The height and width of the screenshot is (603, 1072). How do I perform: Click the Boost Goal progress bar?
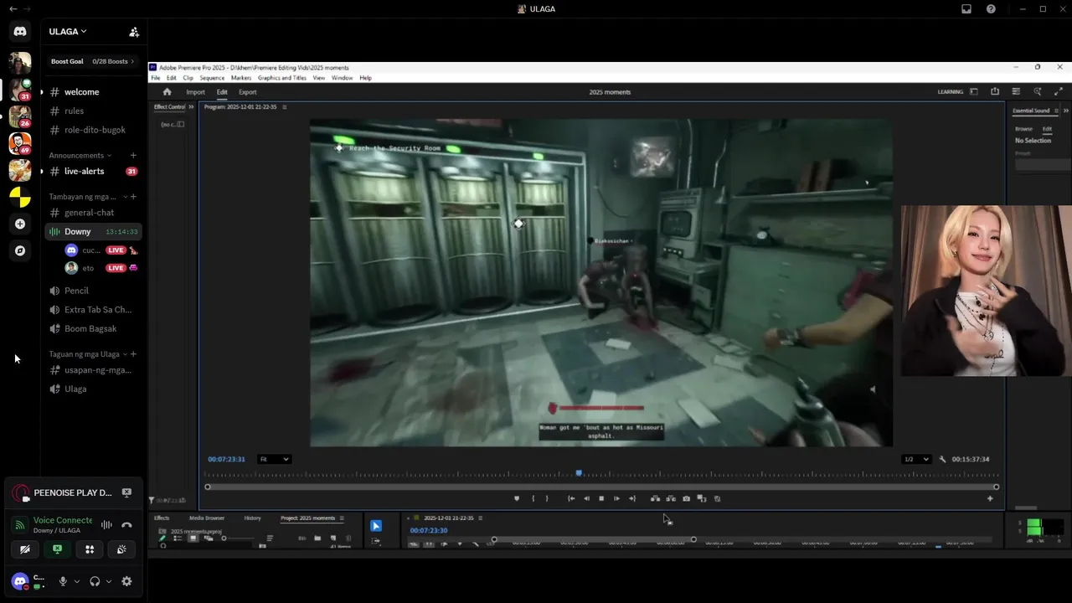pyautogui.click(x=93, y=61)
